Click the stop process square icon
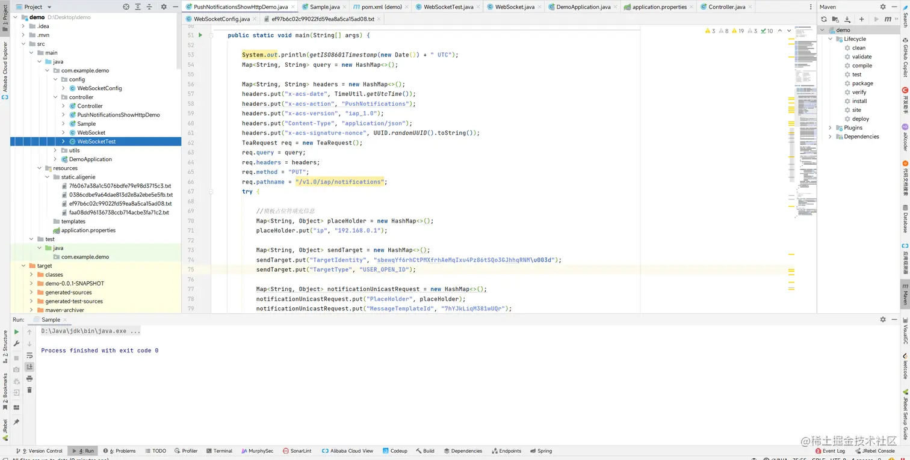Screen dimensions: 910x460 16,358
